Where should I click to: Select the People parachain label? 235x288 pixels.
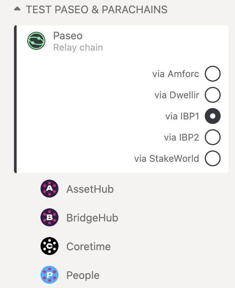(x=83, y=275)
